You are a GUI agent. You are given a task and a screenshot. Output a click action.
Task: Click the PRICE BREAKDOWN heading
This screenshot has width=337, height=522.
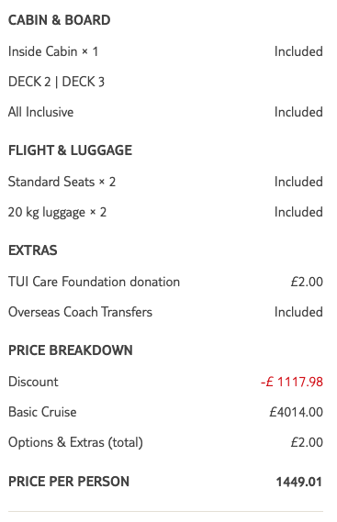coord(71,350)
